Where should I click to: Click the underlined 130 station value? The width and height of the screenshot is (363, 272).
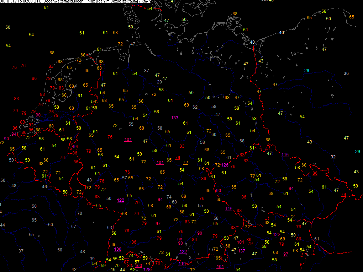pyautogui.click(x=118, y=249)
